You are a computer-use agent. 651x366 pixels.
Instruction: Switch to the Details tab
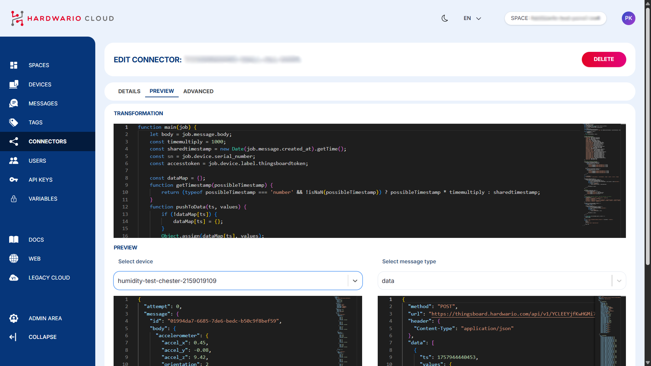click(129, 91)
